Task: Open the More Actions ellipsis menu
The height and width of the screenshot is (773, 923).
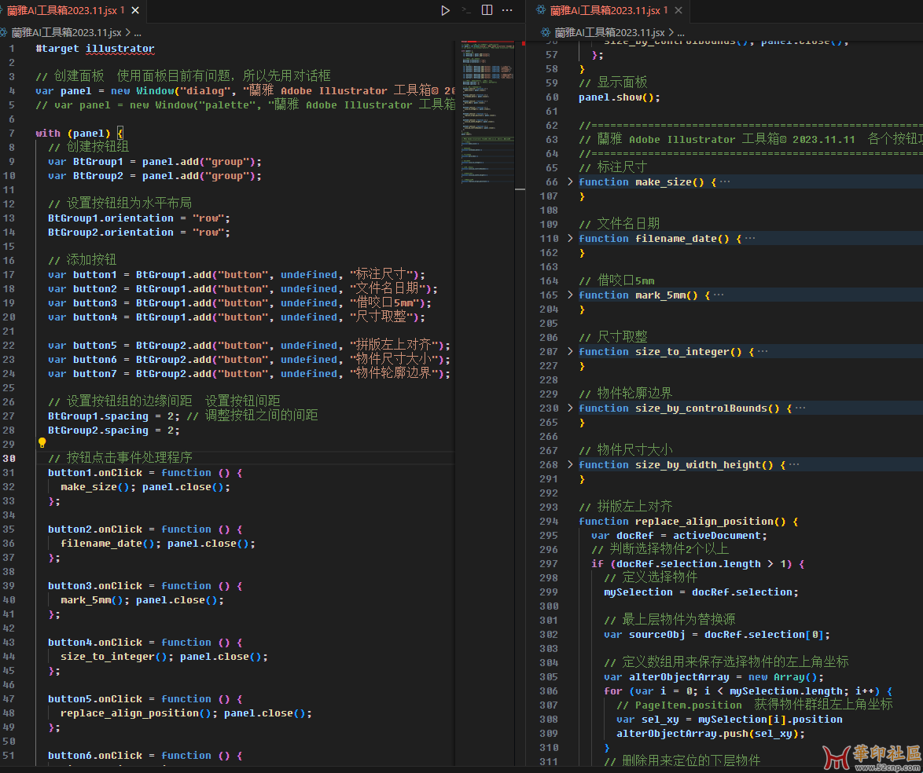Action: pyautogui.click(x=507, y=10)
